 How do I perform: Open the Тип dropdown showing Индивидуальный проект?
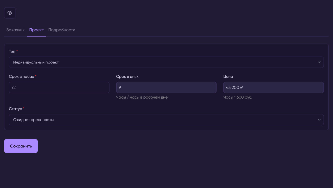(x=161, y=62)
